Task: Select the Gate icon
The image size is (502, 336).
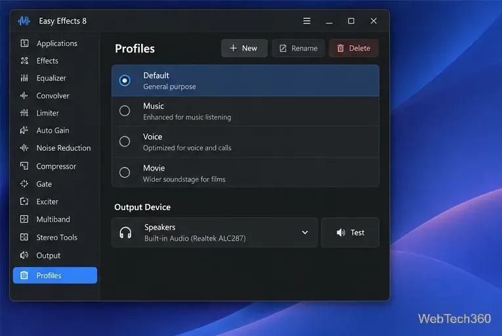Action: tap(24, 184)
